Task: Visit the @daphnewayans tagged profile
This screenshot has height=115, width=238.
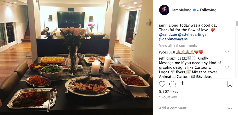Action: pos(173,39)
